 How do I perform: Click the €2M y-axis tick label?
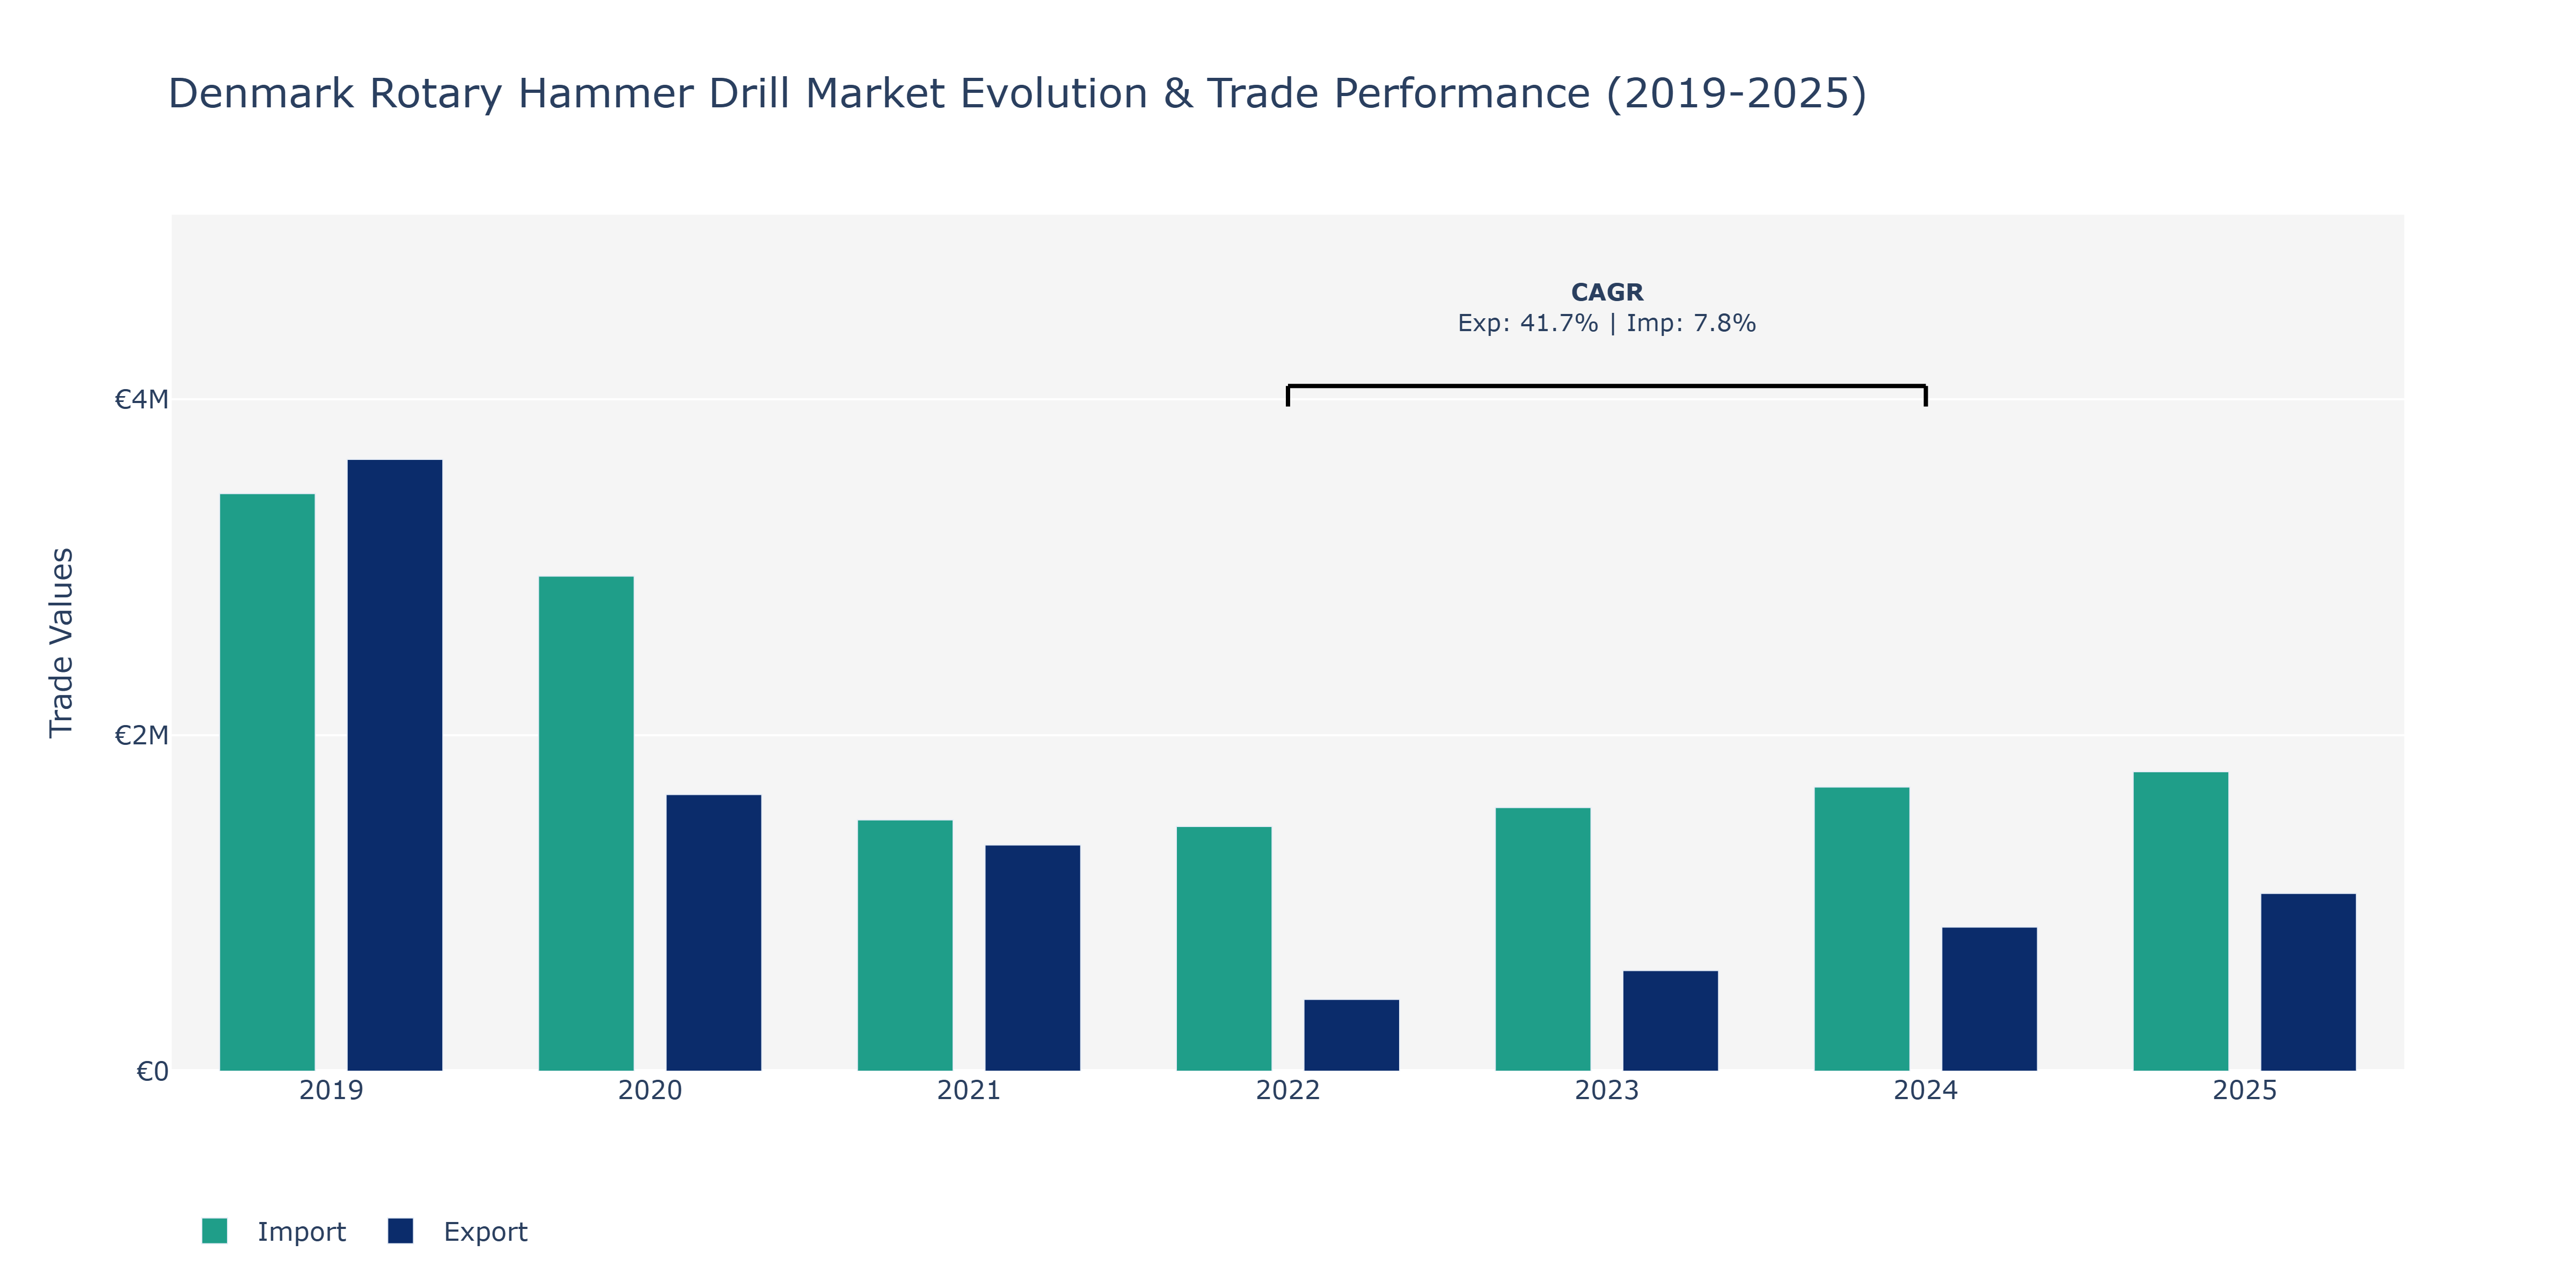(141, 736)
